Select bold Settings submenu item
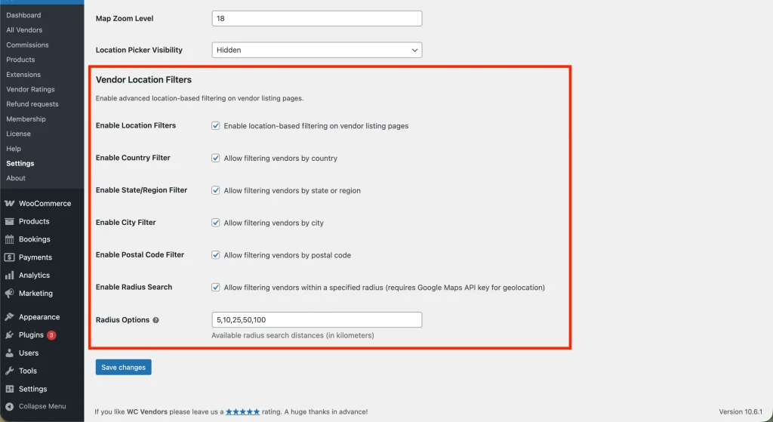773x422 pixels. (x=20, y=163)
